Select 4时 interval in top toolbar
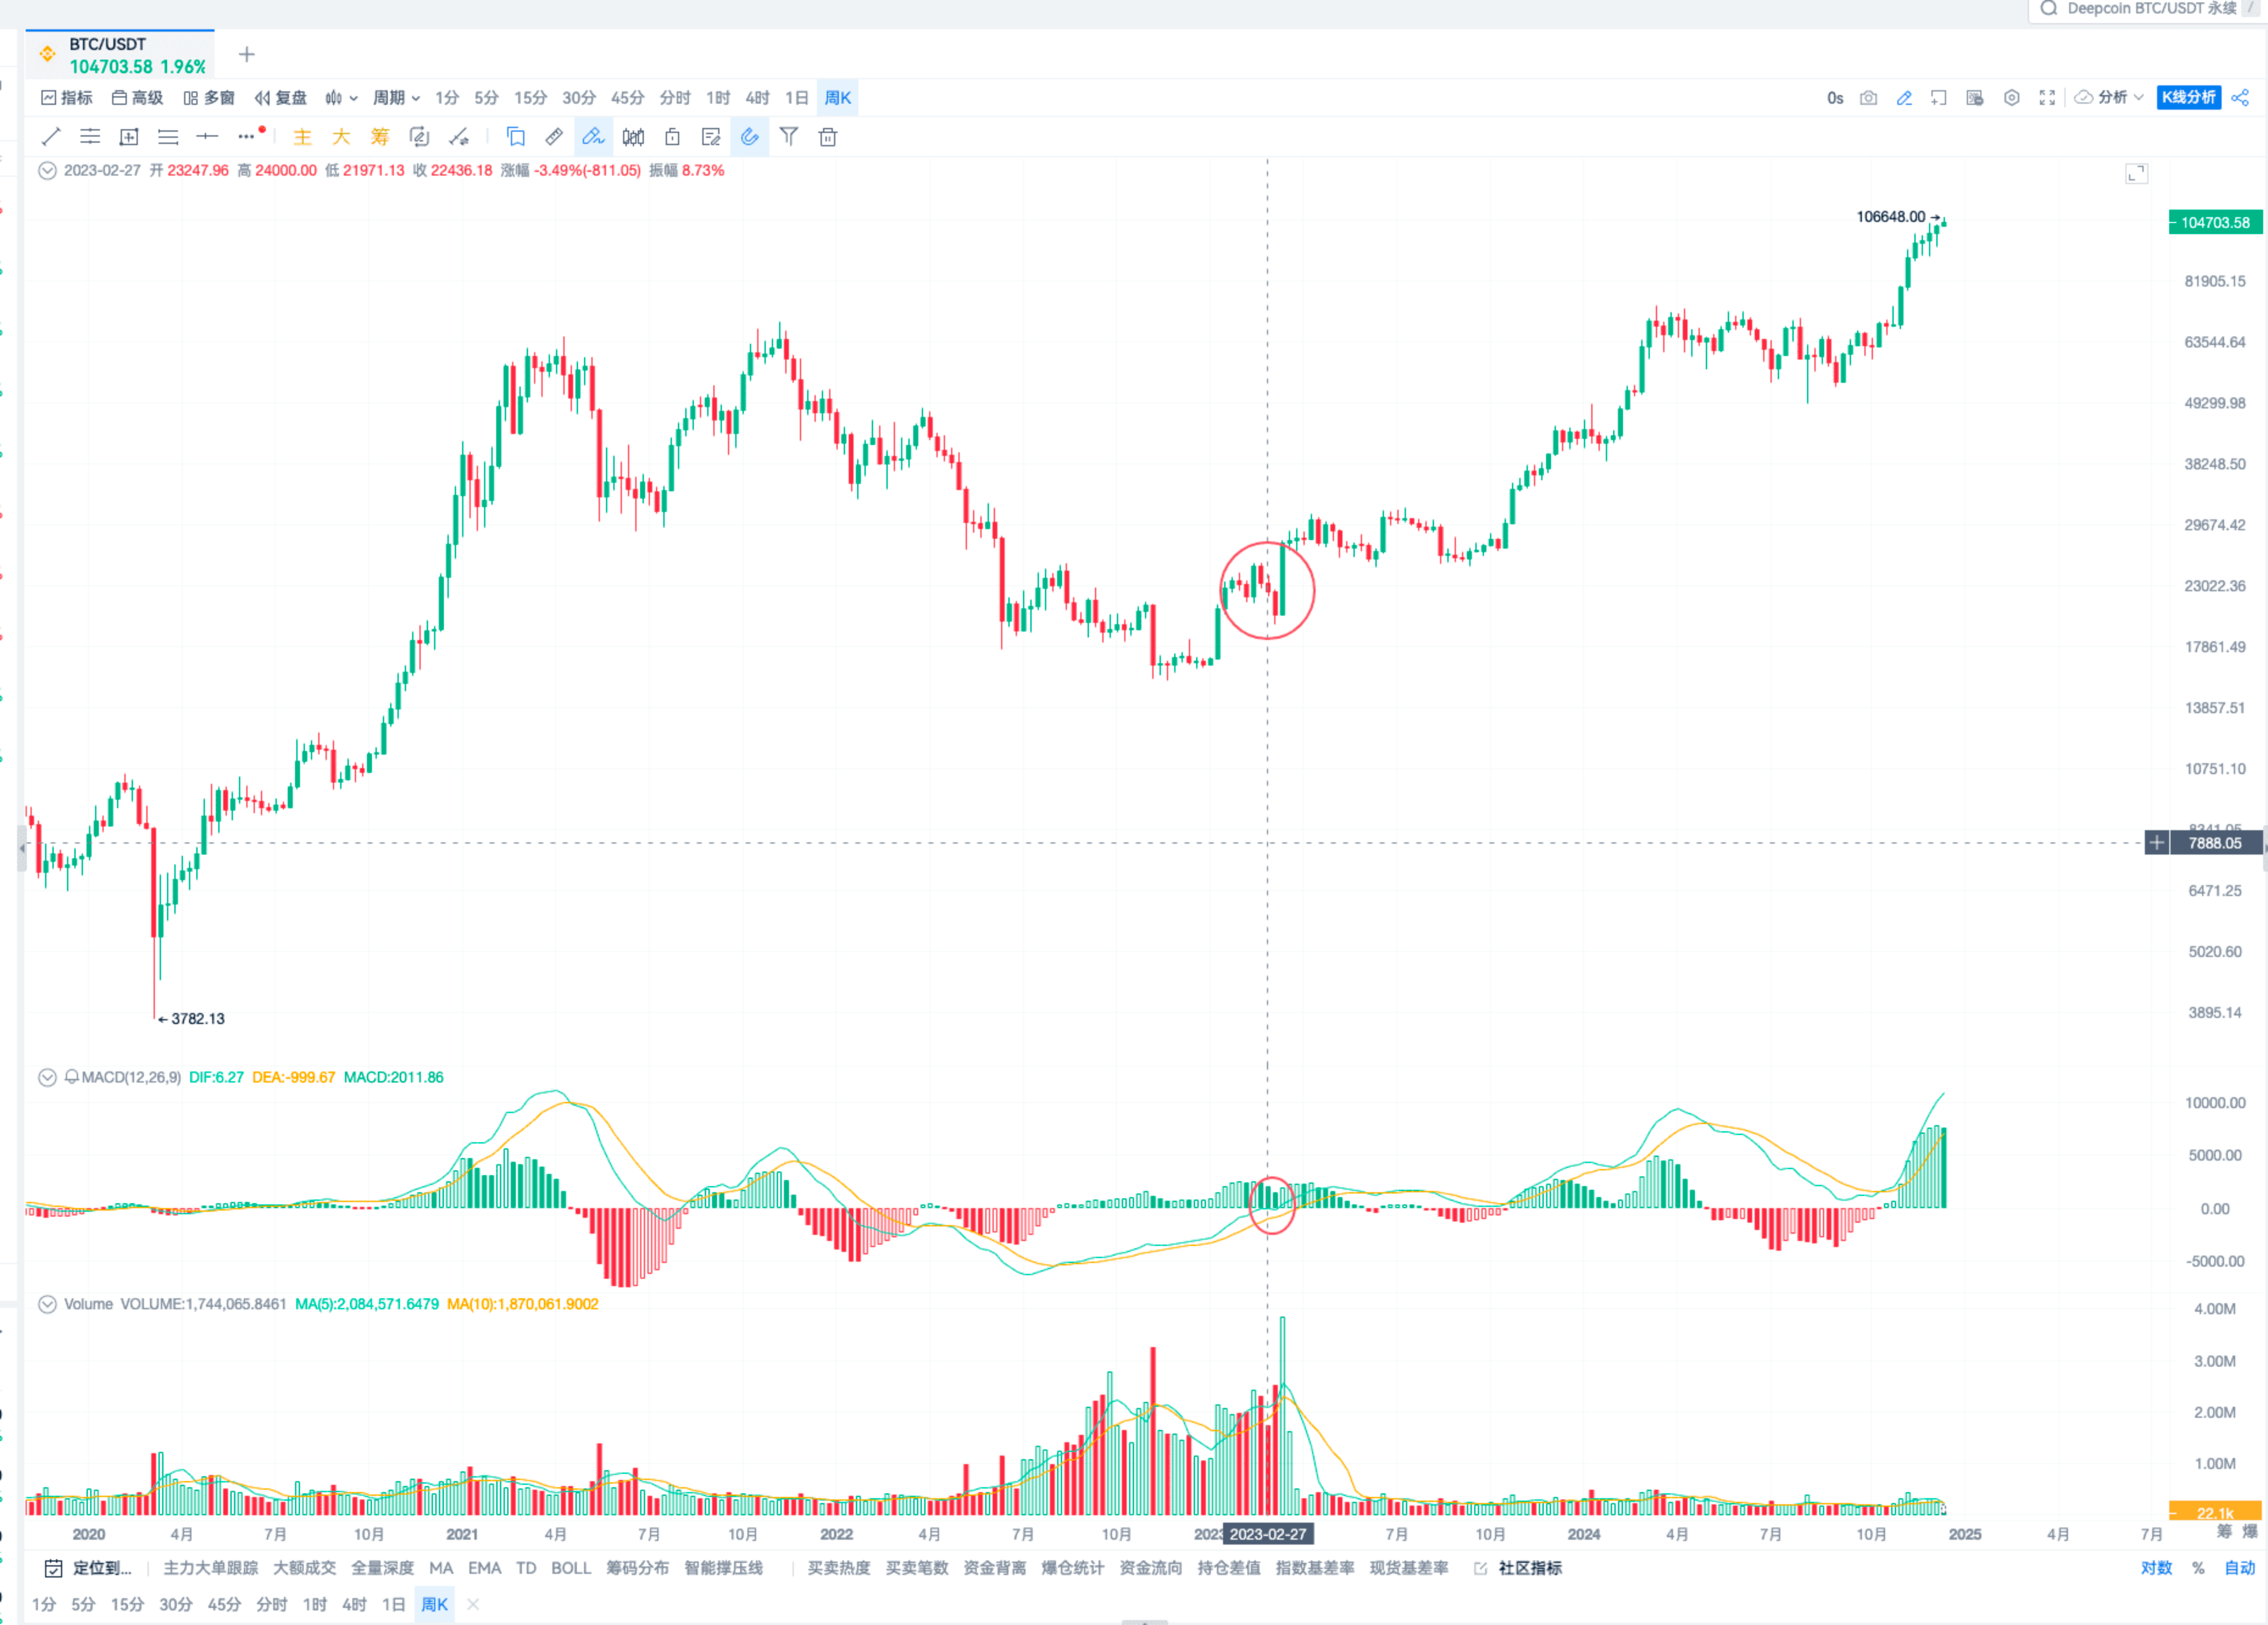 pyautogui.click(x=757, y=98)
